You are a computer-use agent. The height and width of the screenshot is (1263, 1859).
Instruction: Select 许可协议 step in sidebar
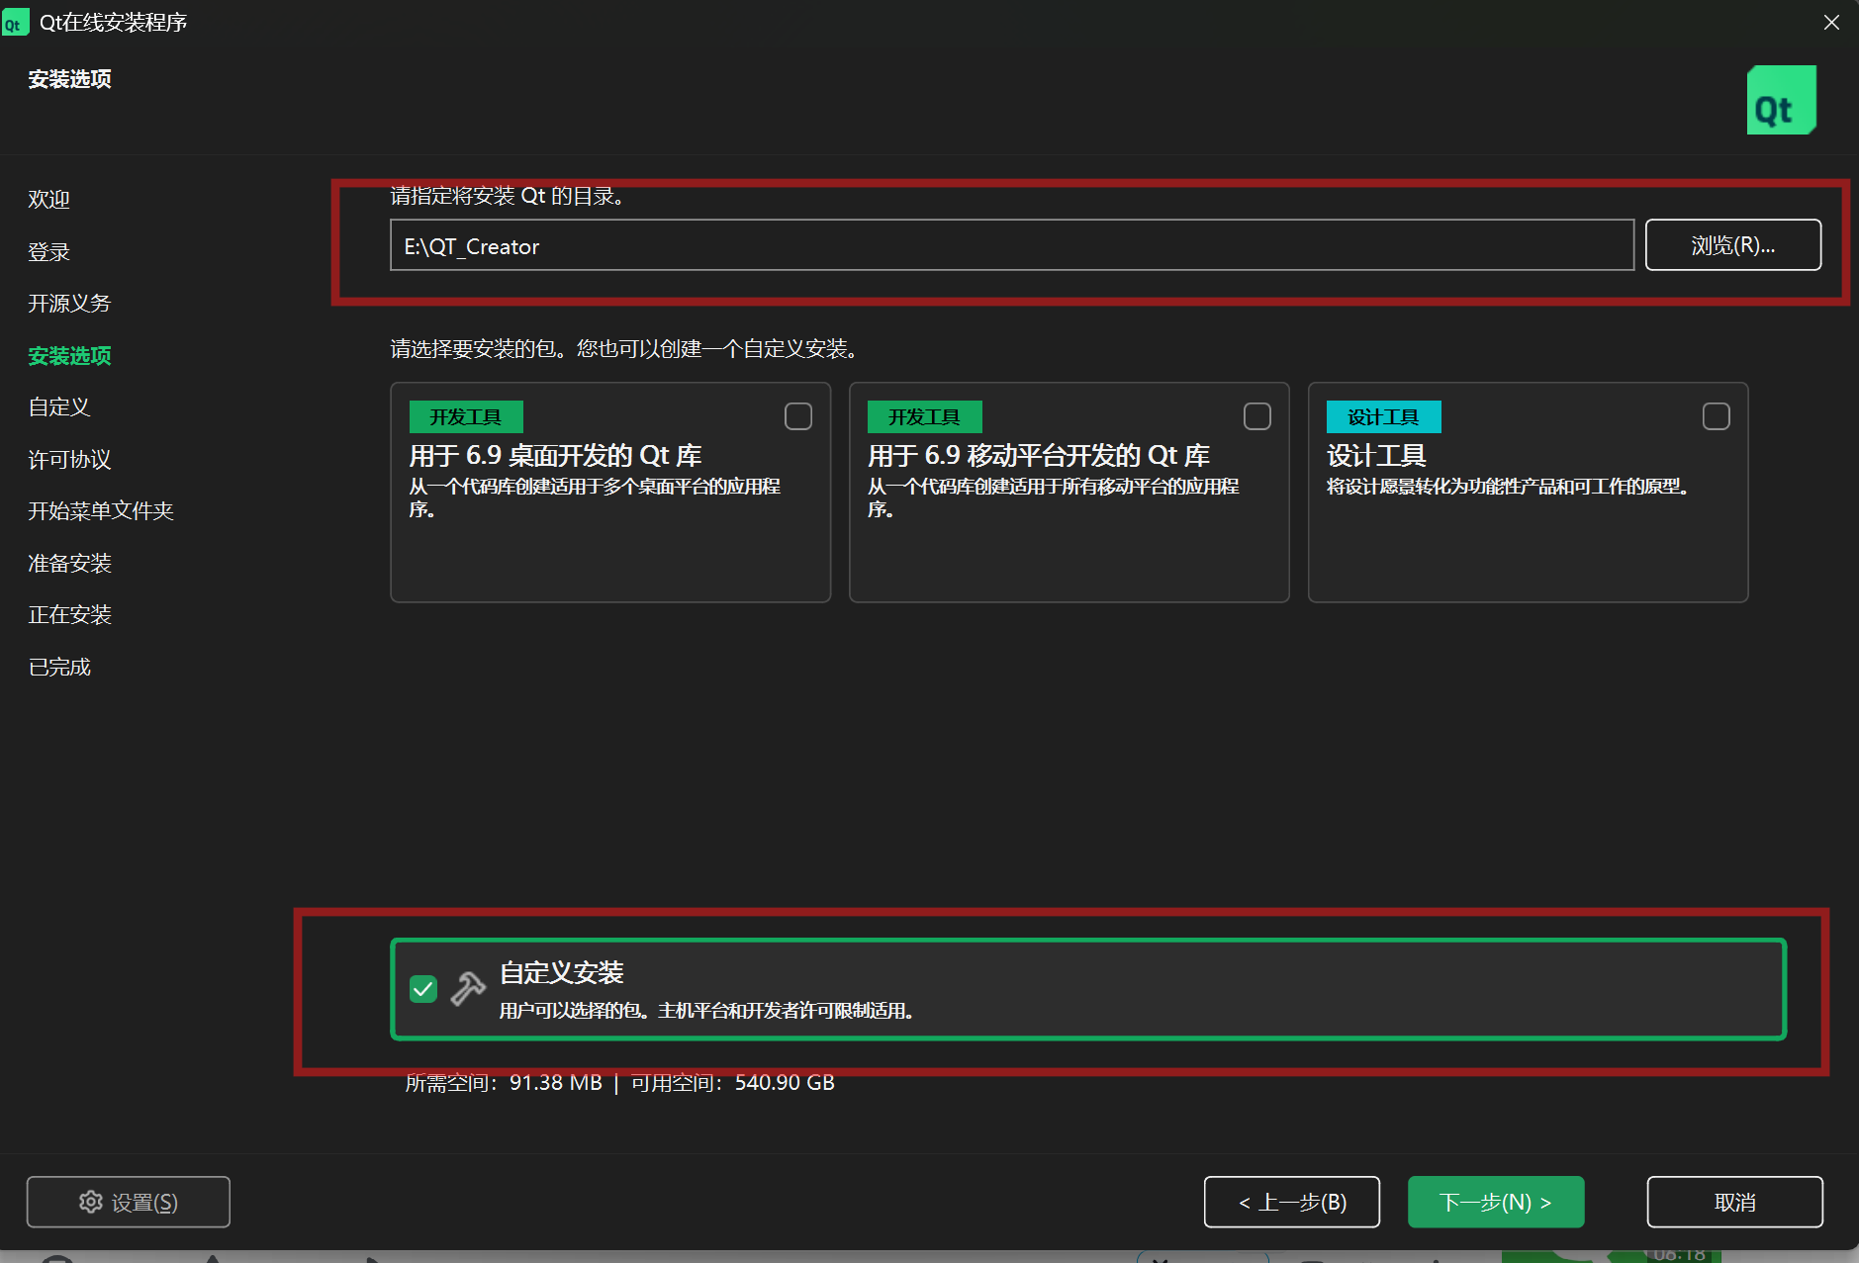coord(69,459)
